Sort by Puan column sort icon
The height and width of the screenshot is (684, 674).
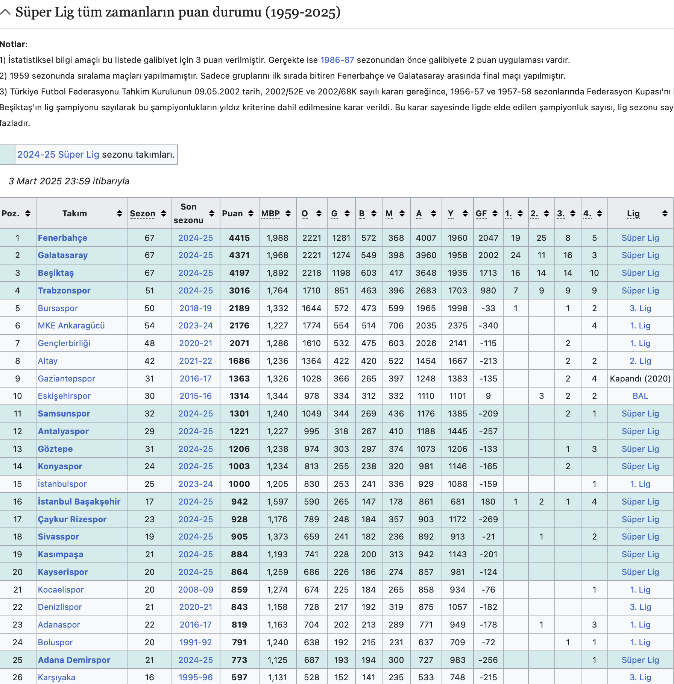(x=251, y=213)
